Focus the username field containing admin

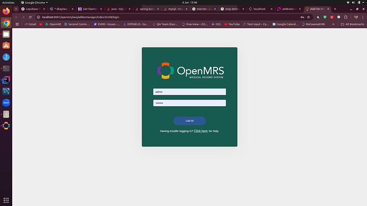189,92
